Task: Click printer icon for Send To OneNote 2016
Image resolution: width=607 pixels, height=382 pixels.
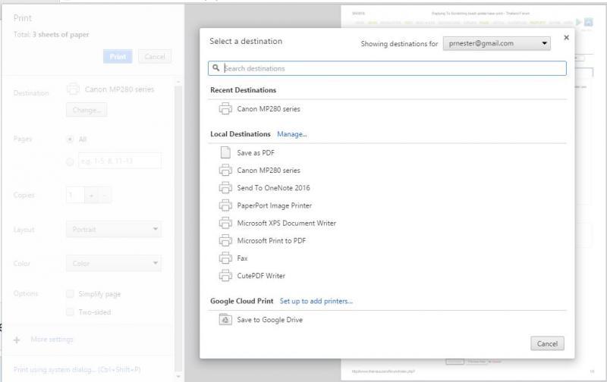Action: click(x=225, y=187)
